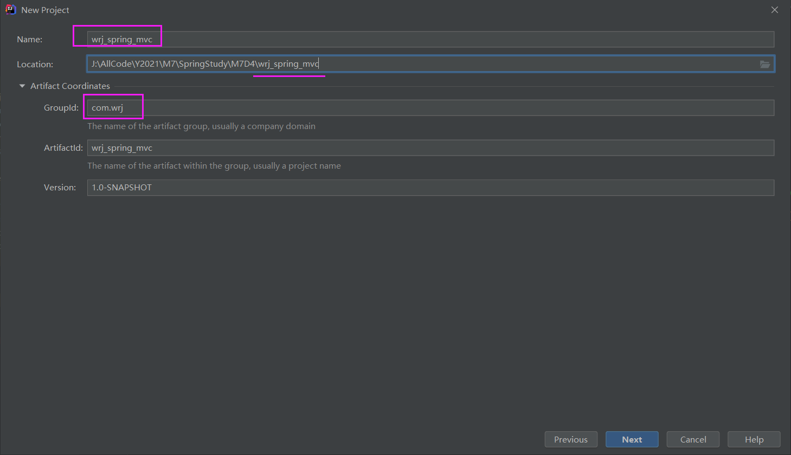Click the ArtifactId input field

430,148
